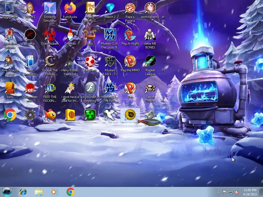Image resolution: width=263 pixels, height=197 pixels.
Task: Launch Internet Explorer from the taskbar
Action: [x=23, y=192]
